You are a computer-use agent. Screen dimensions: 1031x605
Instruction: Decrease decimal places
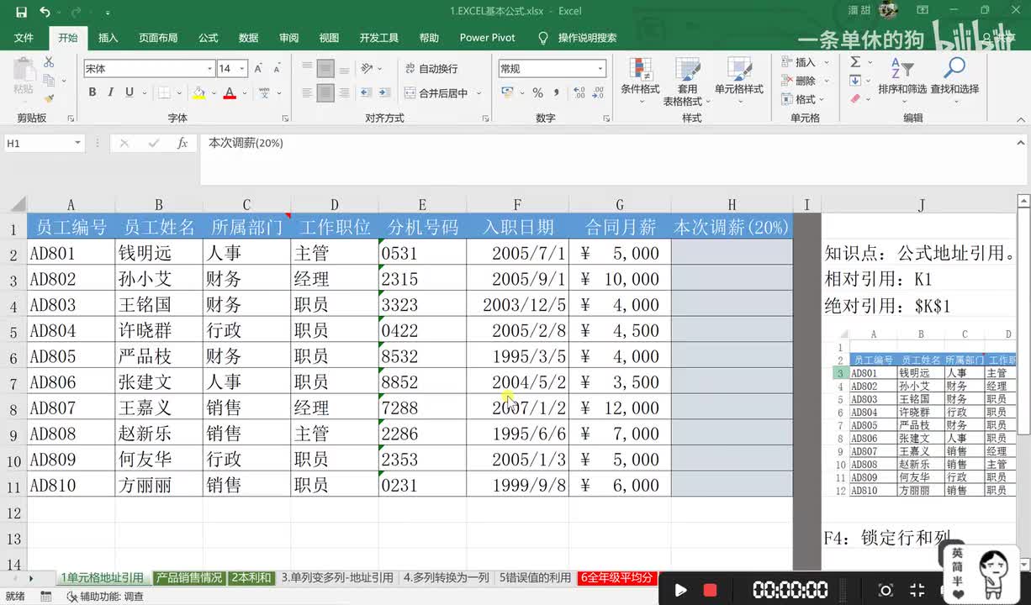pyautogui.click(x=596, y=93)
